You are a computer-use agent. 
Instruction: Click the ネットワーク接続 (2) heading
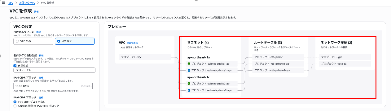pyautogui.click(x=336, y=42)
